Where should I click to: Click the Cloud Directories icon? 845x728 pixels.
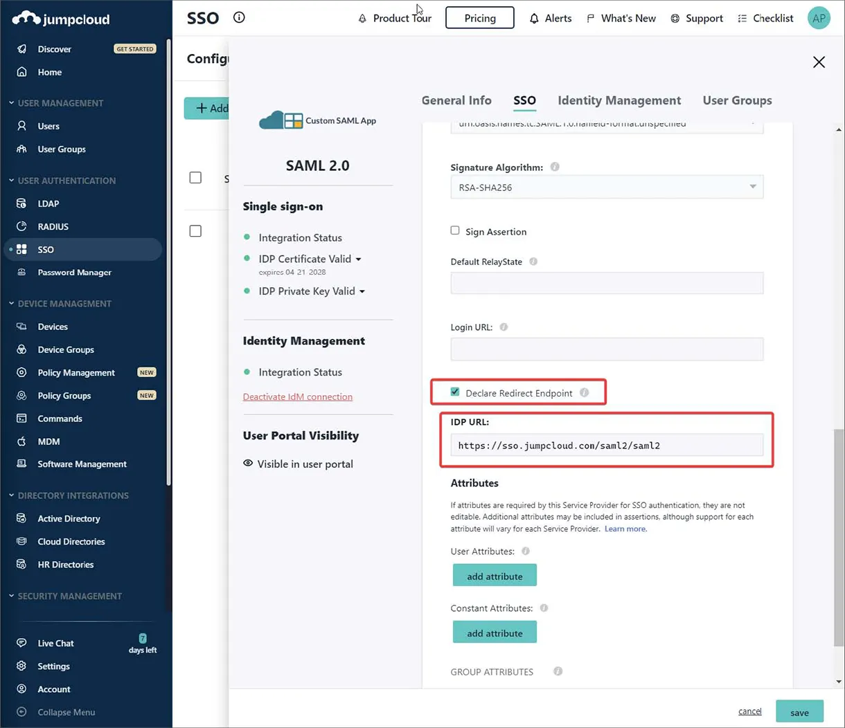(22, 541)
